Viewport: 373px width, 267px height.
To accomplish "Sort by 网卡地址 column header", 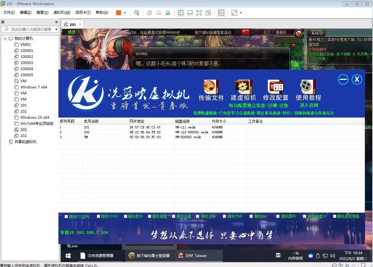I will [x=151, y=121].
